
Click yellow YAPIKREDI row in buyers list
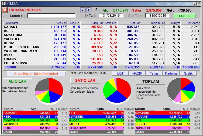(x=31, y=124)
